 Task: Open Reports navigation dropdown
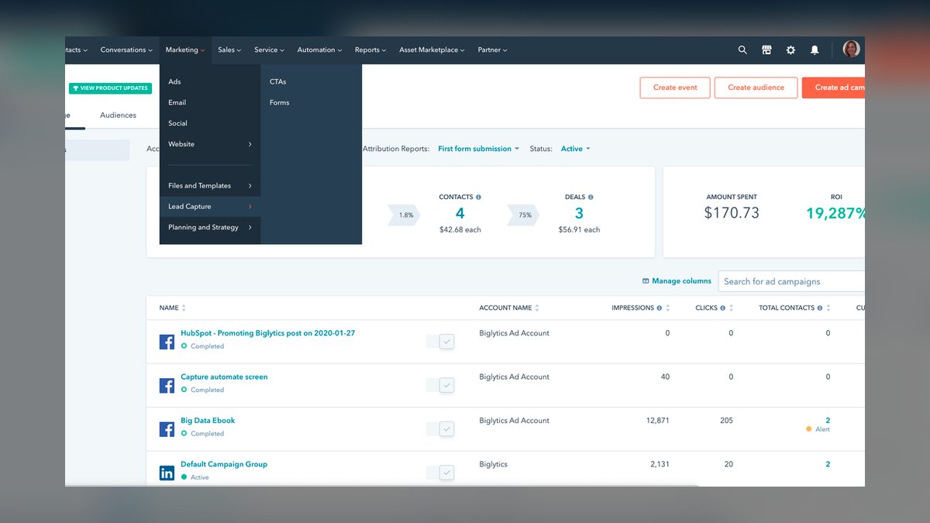click(x=370, y=50)
